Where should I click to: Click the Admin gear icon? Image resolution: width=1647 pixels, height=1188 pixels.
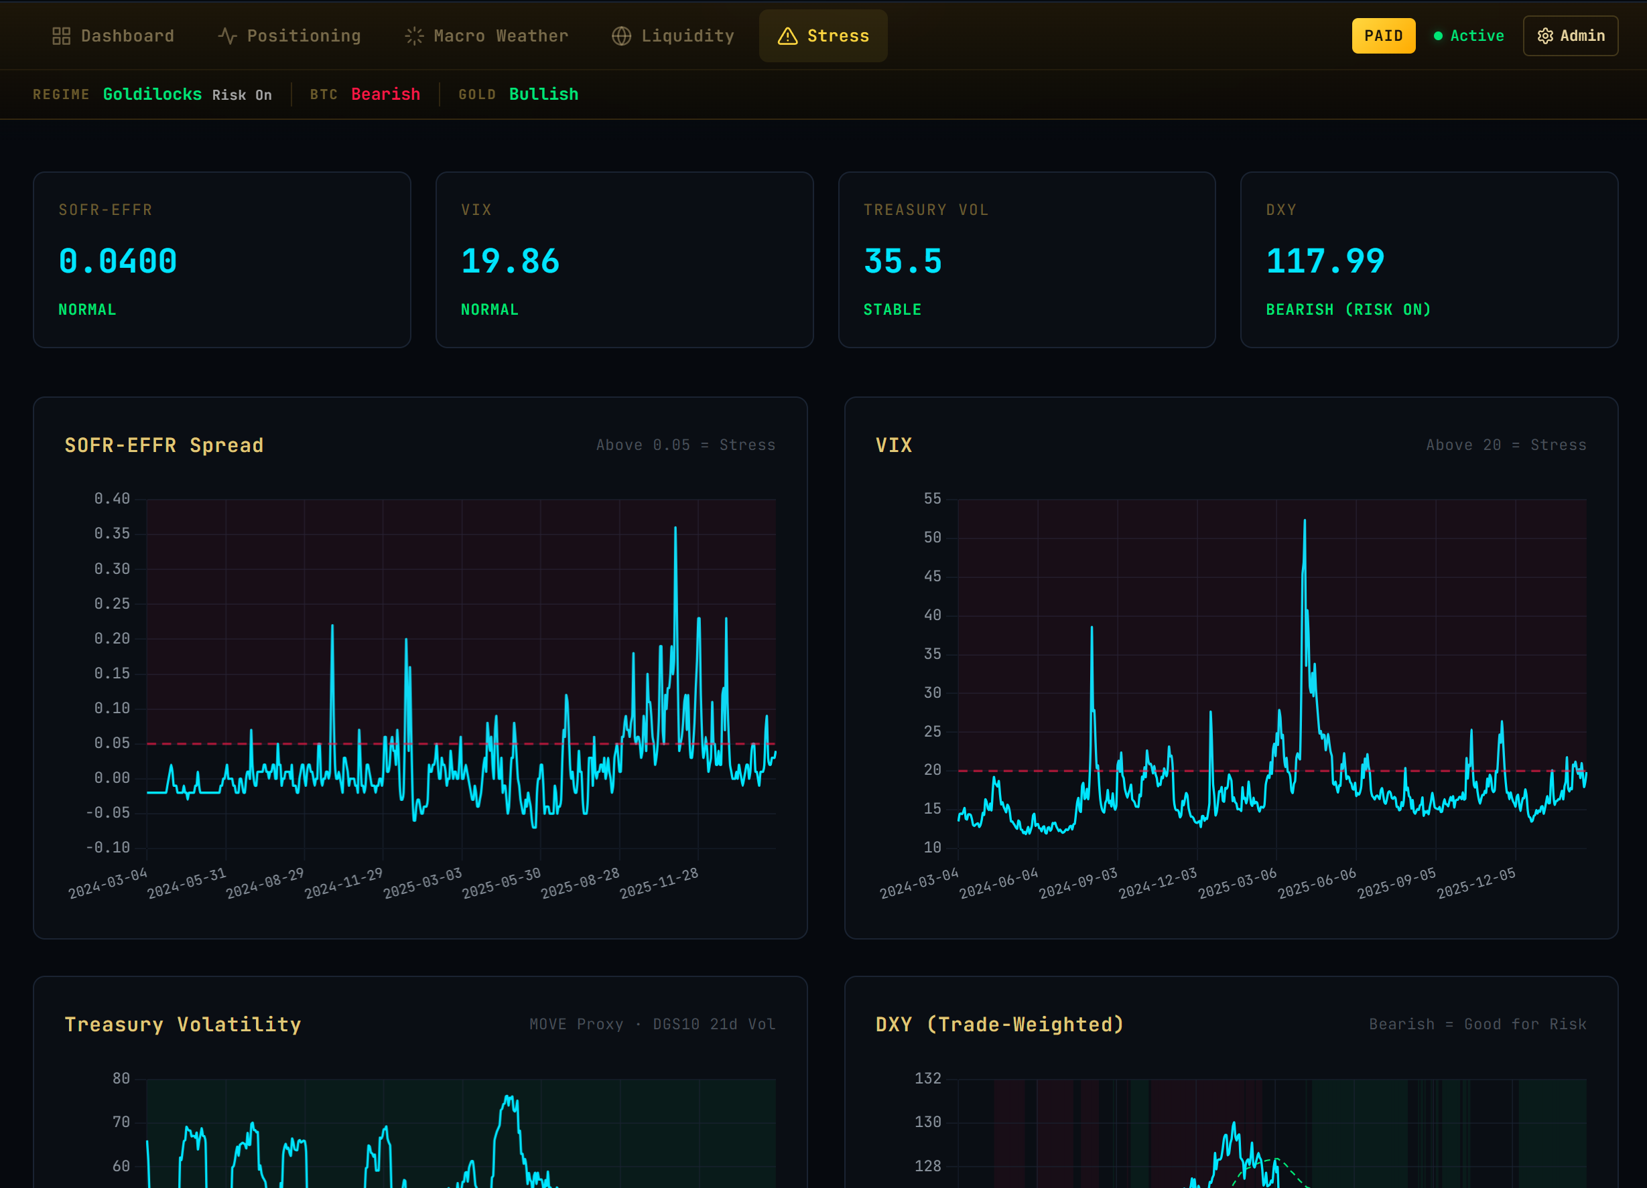point(1545,36)
